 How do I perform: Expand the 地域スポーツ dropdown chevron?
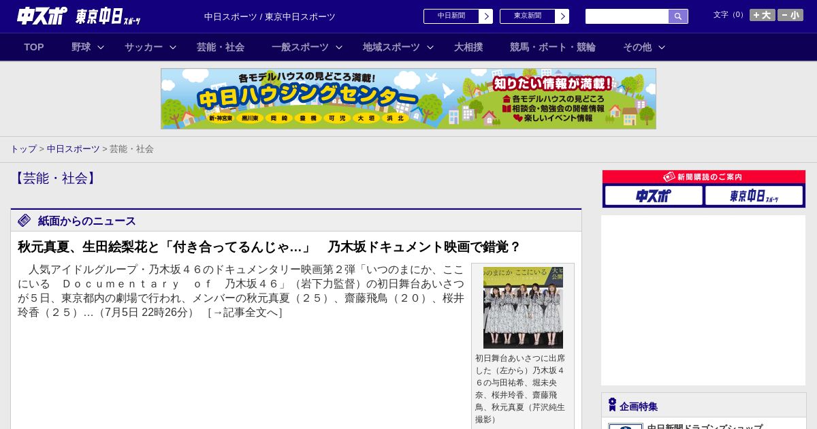pyautogui.click(x=430, y=47)
